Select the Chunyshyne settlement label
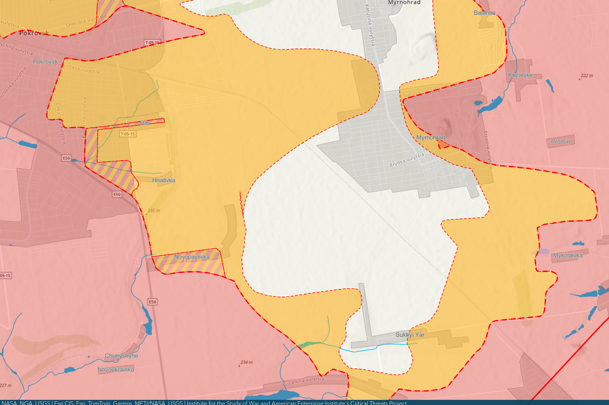 pos(122,356)
